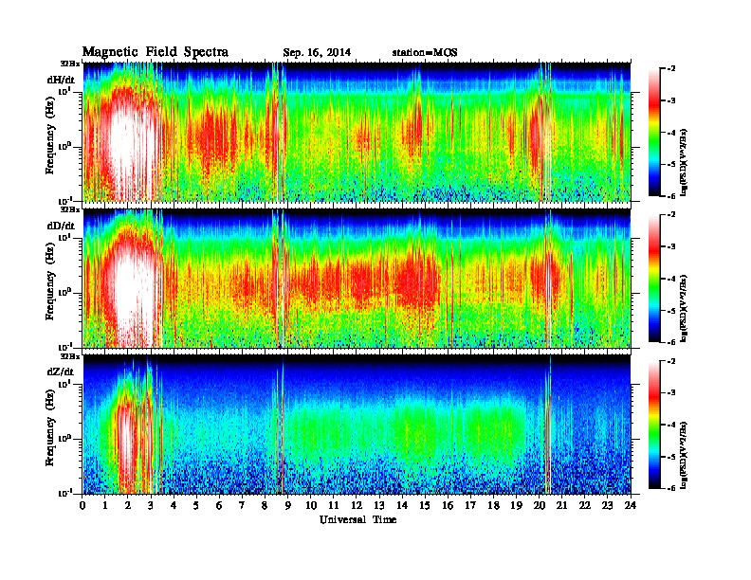Click the "-4" tick on the dH/dt colorbar
The height and width of the screenshot is (580, 751).
coord(671,133)
